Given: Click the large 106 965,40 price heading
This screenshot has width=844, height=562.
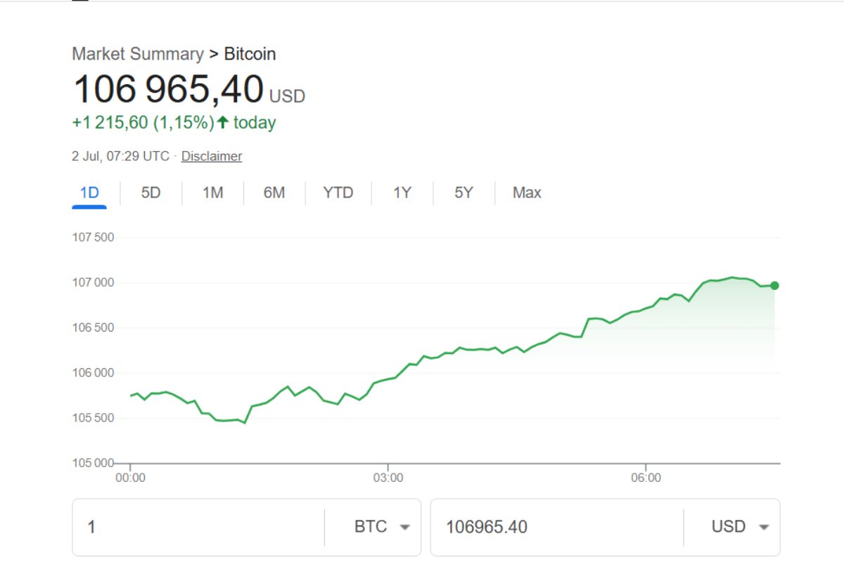Looking at the screenshot, I should (168, 90).
